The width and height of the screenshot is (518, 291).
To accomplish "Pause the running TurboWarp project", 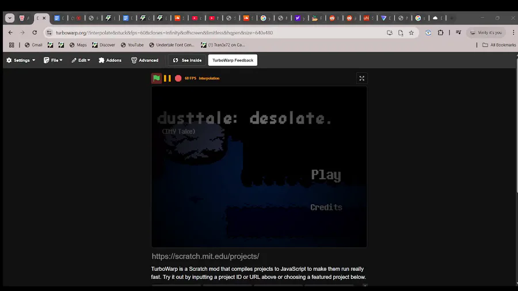I will (167, 78).
